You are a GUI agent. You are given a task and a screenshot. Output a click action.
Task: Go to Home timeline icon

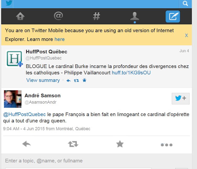pyautogui.click(x=20, y=16)
